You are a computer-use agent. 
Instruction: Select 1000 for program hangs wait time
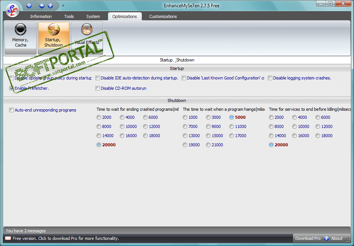[x=190, y=117]
